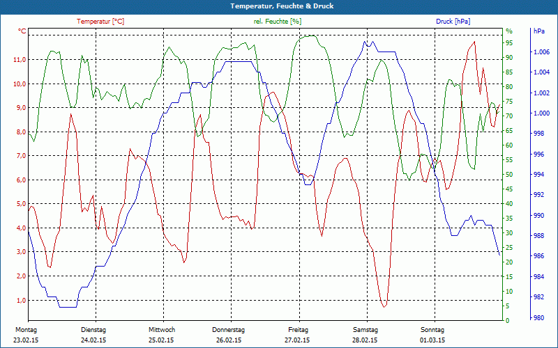Click the "95" humidity axis value

(x=509, y=43)
